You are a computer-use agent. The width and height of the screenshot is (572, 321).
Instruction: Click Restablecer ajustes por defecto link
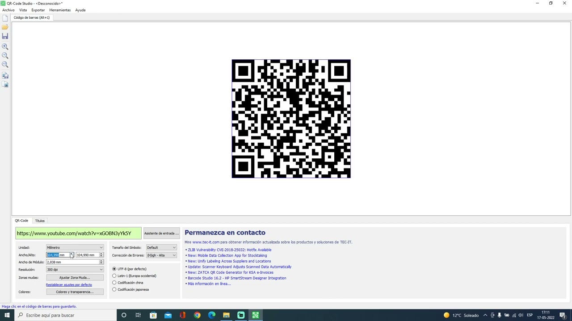click(69, 285)
